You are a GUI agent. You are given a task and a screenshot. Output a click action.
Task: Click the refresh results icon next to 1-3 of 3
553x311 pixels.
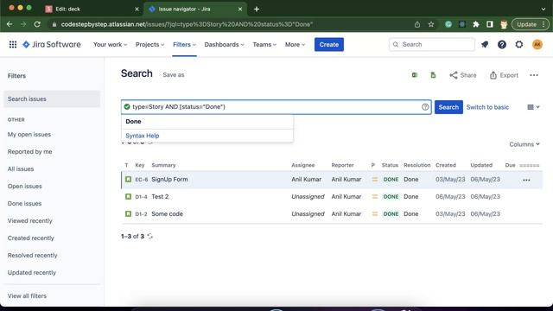click(150, 236)
